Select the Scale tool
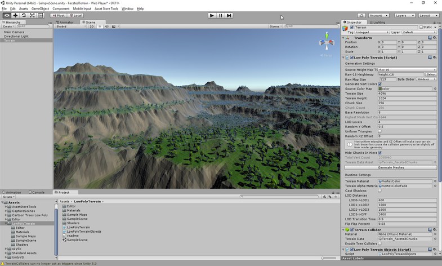Screen dimensions: 442x266 pos(32,16)
